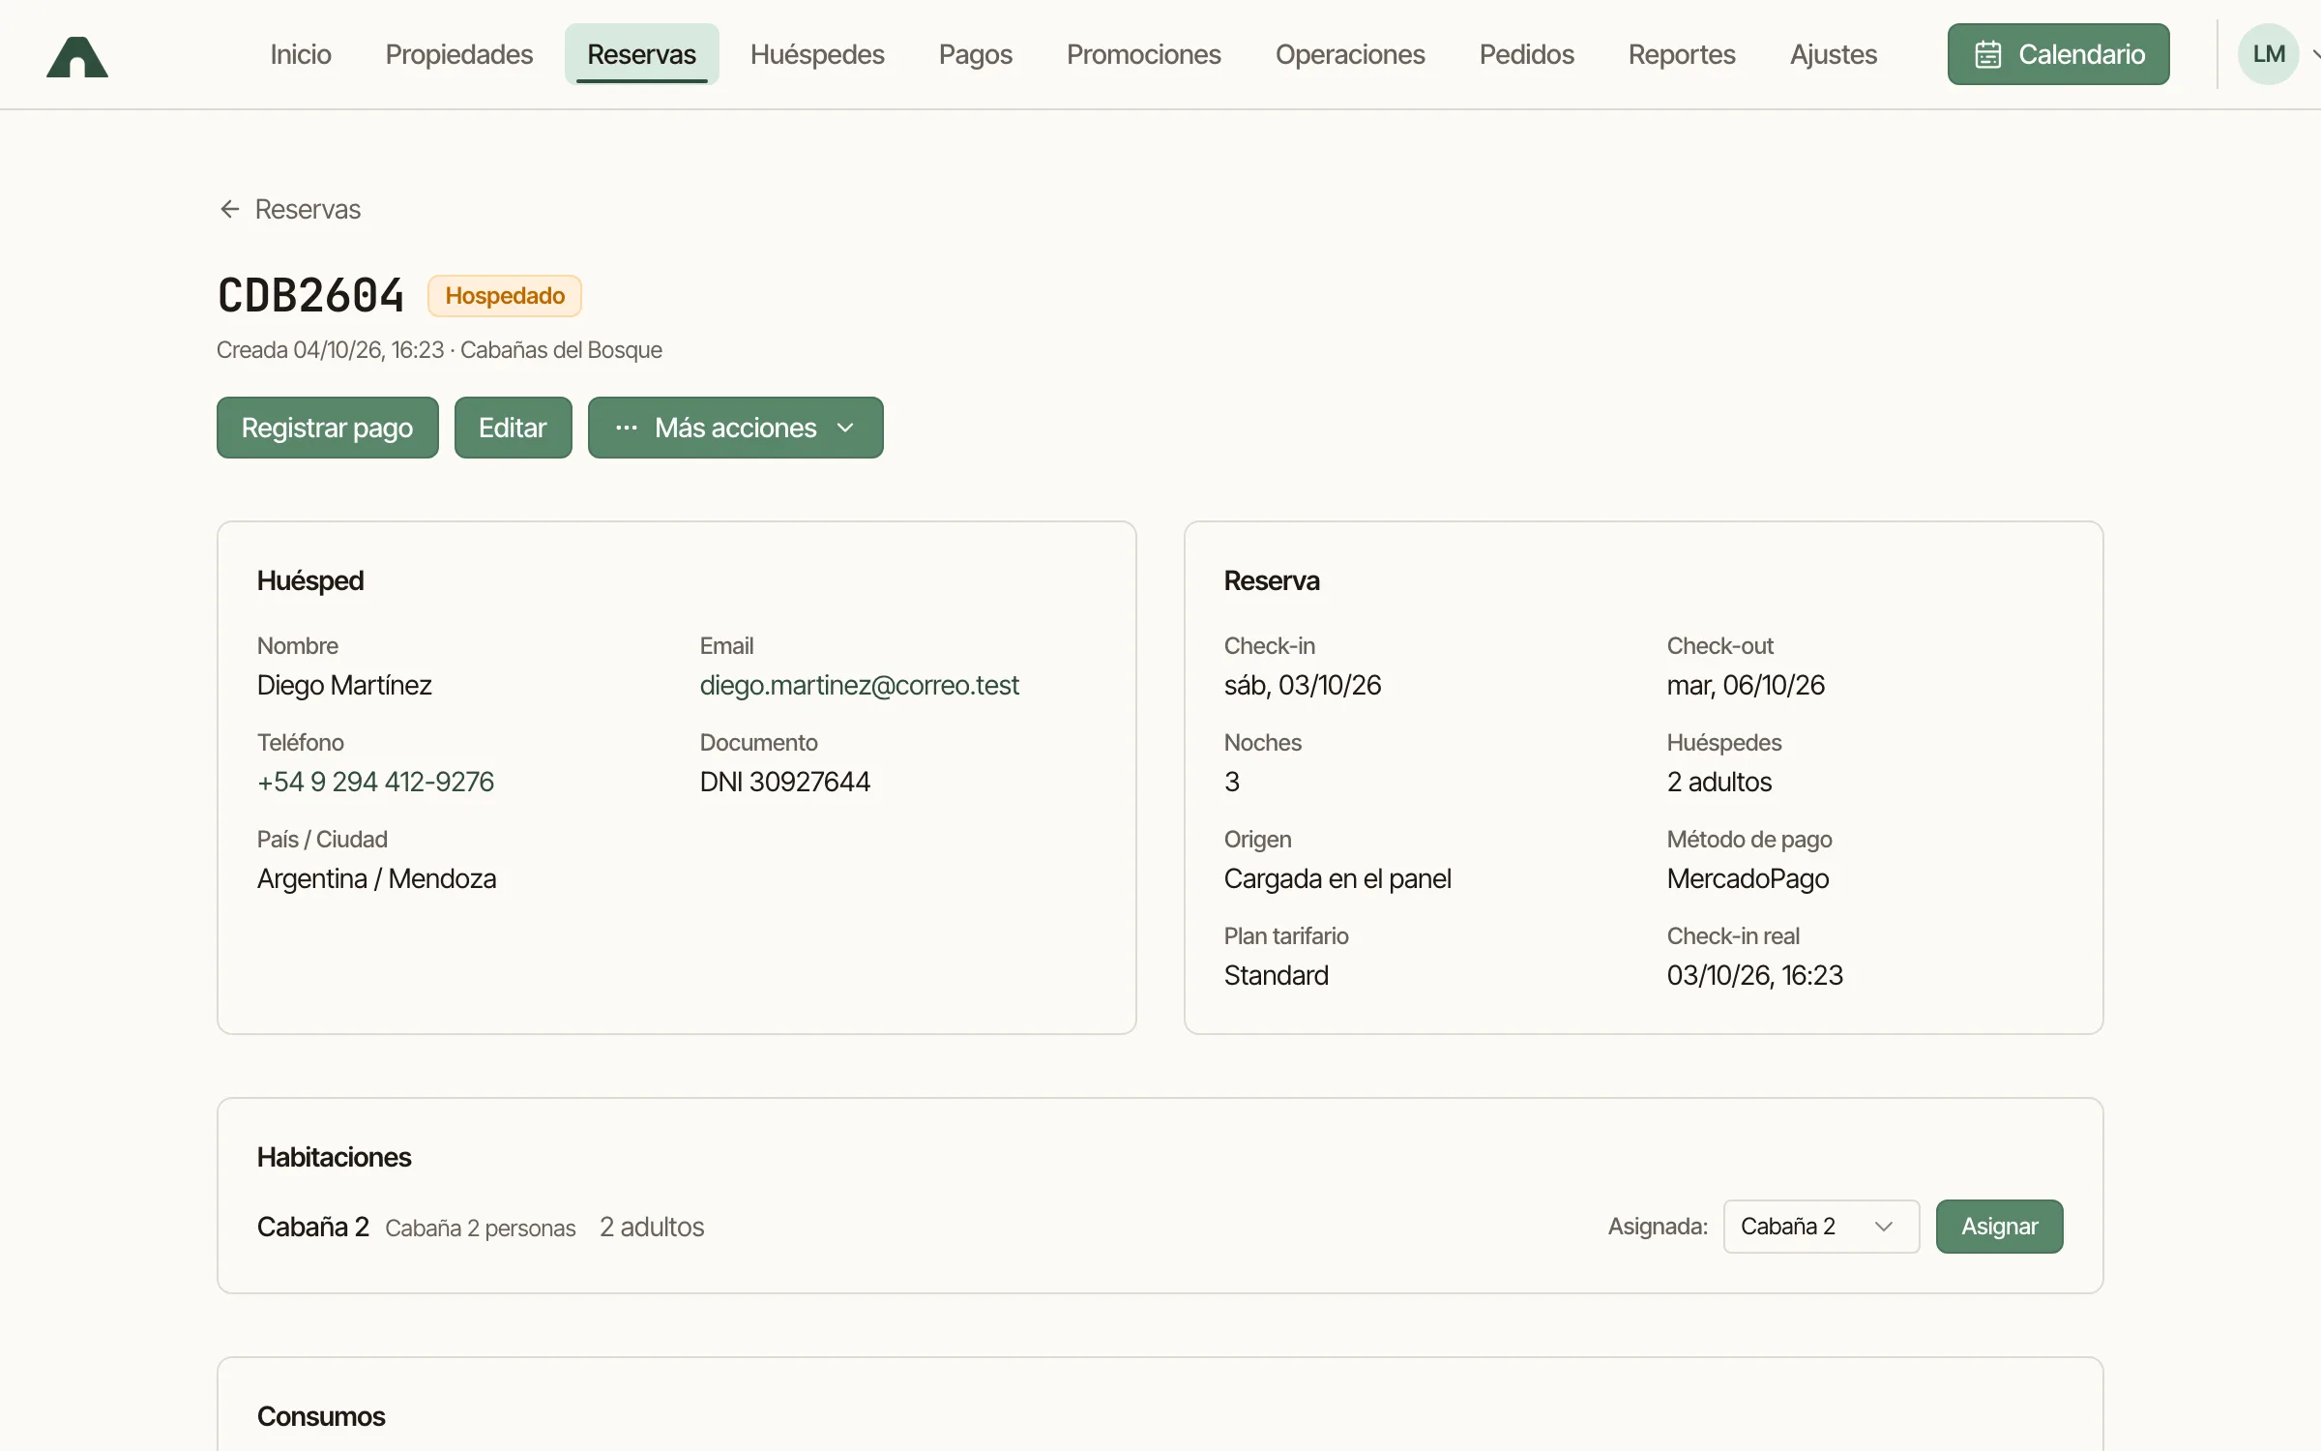The height and width of the screenshot is (1451, 2321).
Task: Select the Reservas nav tab
Action: point(641,54)
